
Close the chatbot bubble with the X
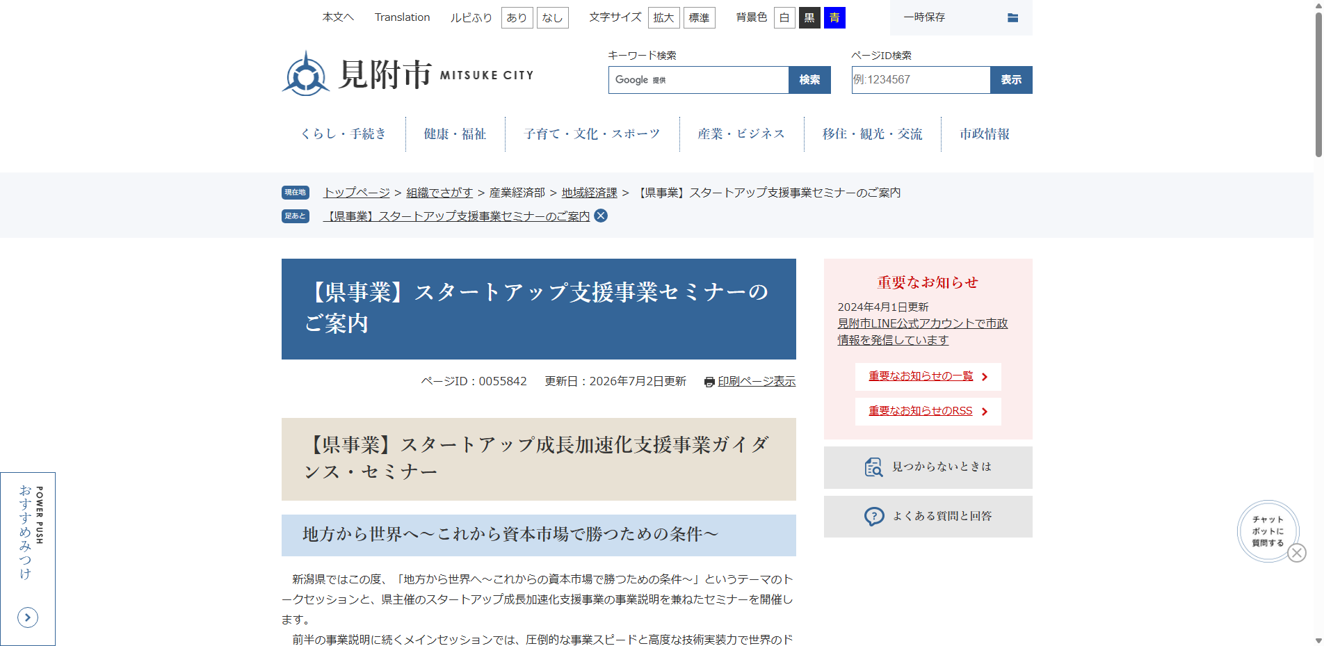coord(1297,553)
